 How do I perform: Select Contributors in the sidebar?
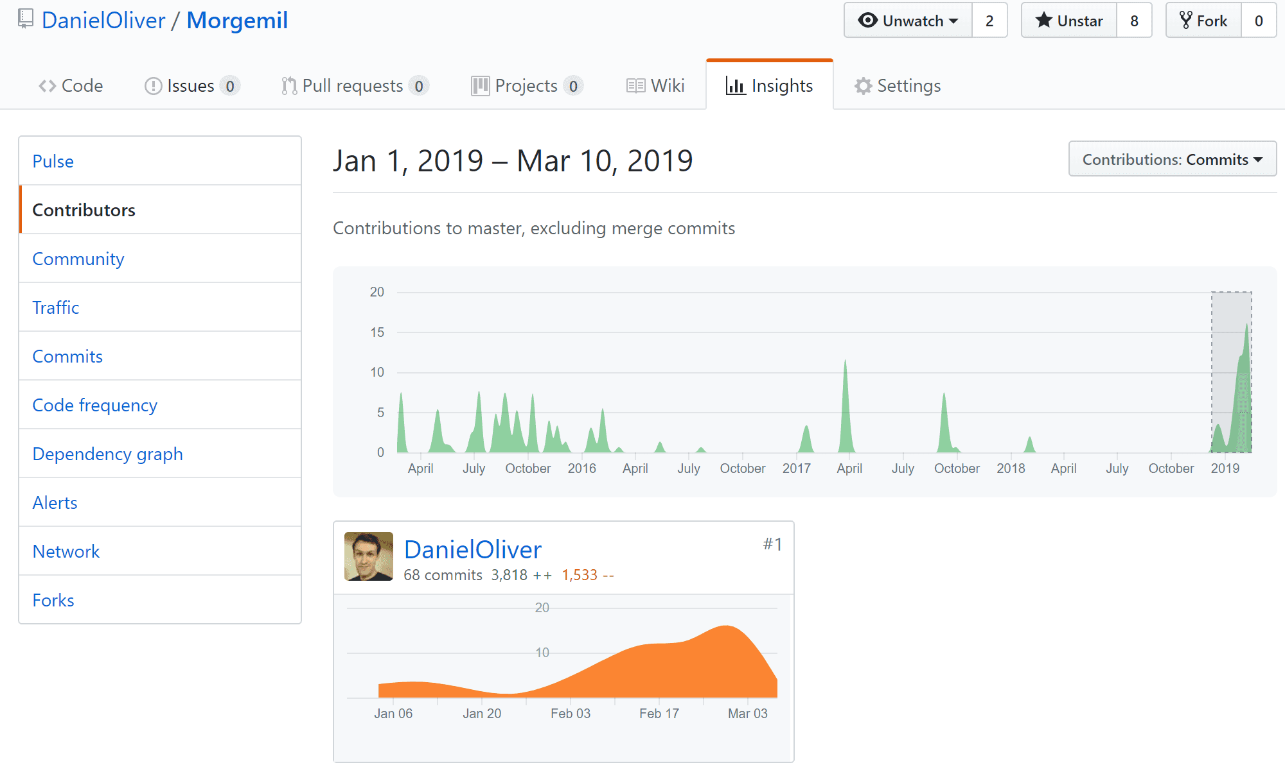pyautogui.click(x=160, y=210)
